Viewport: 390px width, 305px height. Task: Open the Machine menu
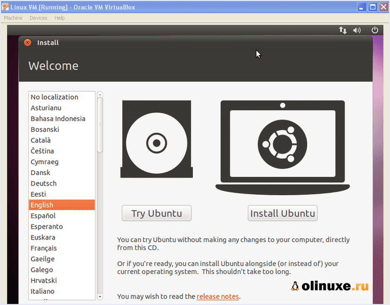click(x=13, y=18)
